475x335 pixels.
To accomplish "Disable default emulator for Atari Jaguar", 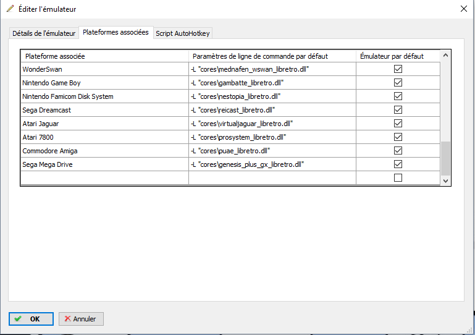I will click(x=398, y=124).
